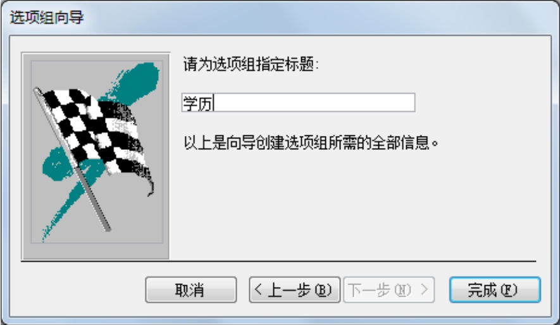Image resolution: width=560 pixels, height=325 pixels.
Task: Click the right chevron on 下一步 button
Action: (425, 290)
